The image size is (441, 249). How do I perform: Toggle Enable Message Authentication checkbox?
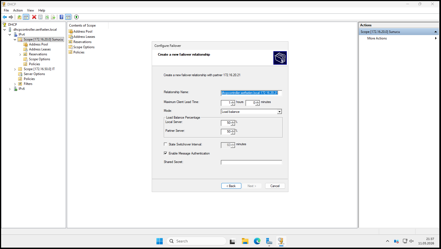coord(165,153)
